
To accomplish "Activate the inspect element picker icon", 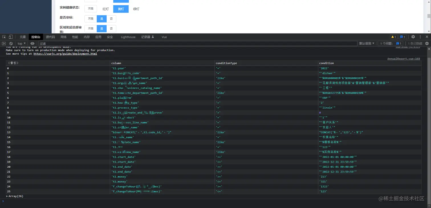I will pos(4,37).
